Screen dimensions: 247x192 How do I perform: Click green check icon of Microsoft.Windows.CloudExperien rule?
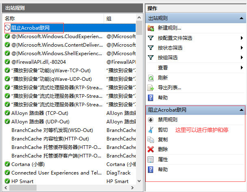7,36
